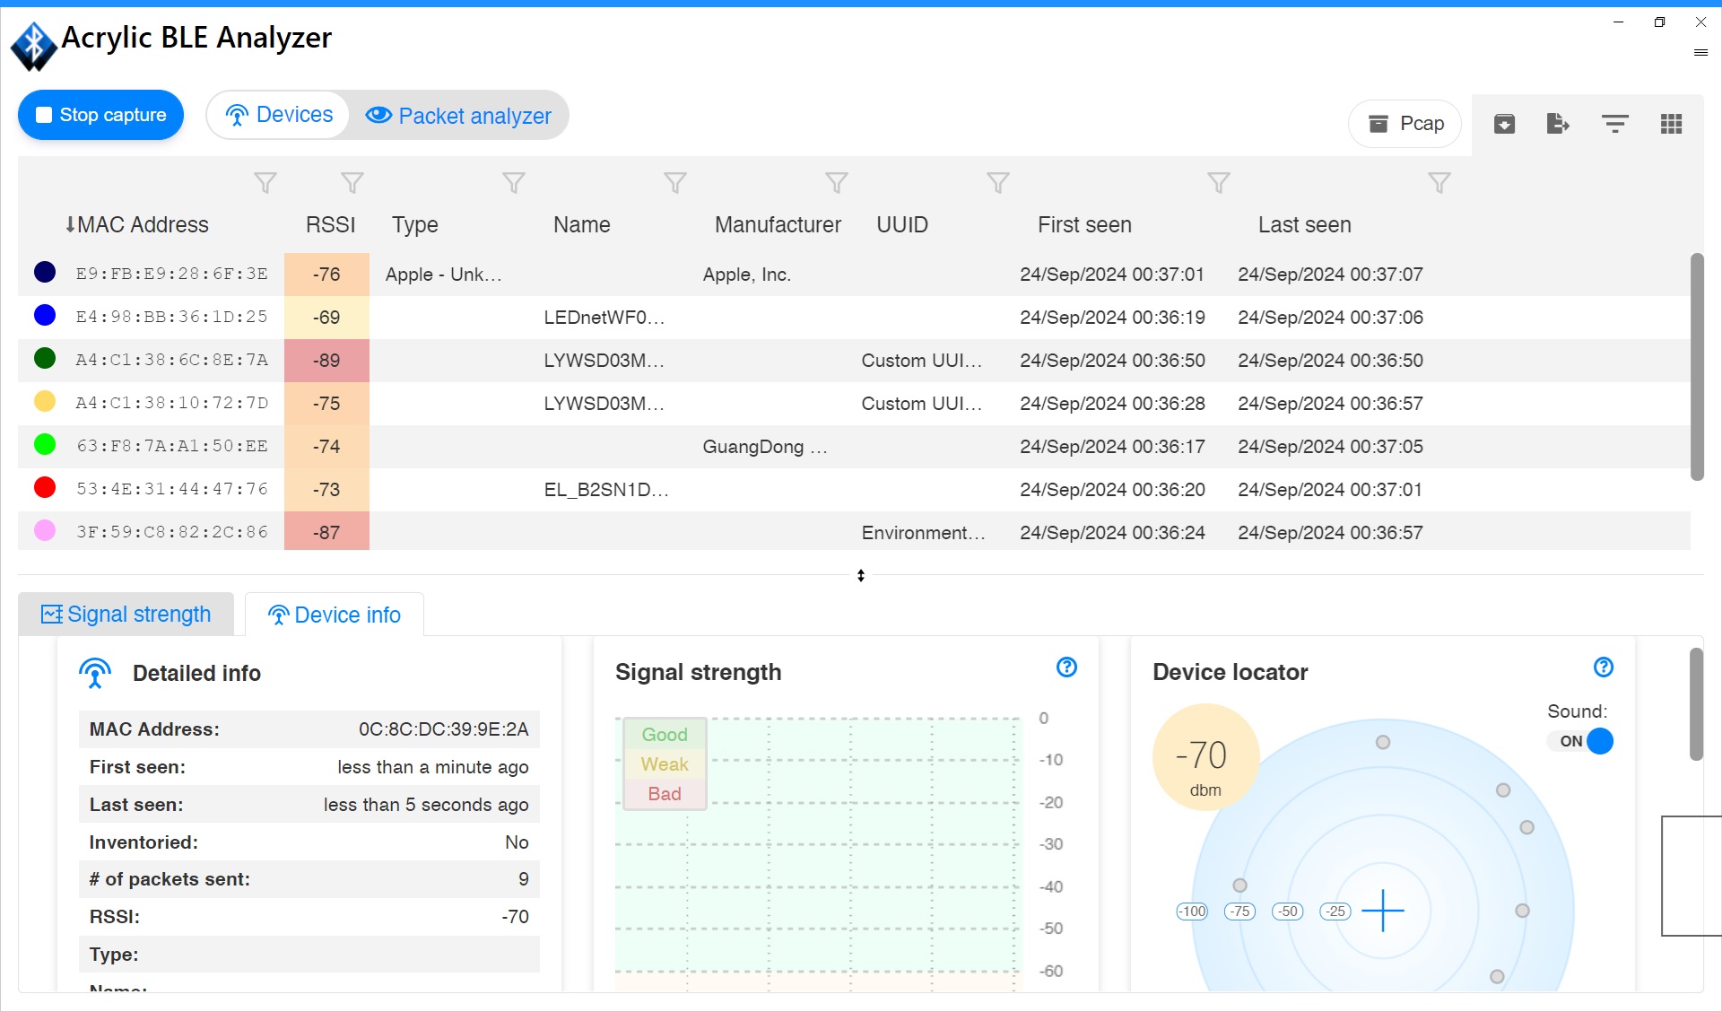Screen dimensions: 1722x1012
Task: Click the export file icon
Action: click(1558, 124)
